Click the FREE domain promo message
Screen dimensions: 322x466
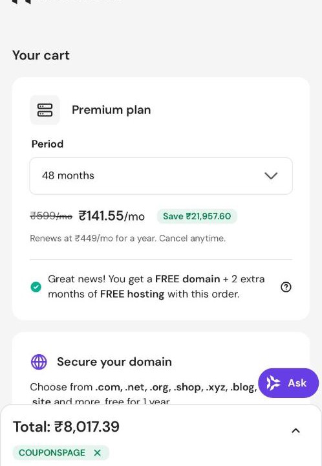click(156, 287)
